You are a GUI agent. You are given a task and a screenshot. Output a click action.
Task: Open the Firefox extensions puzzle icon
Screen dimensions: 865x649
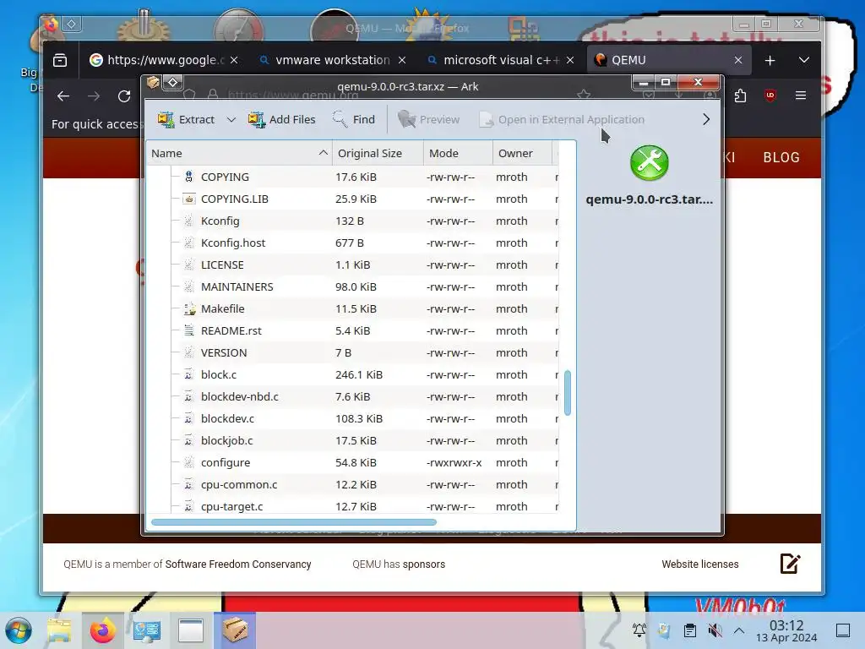740,96
